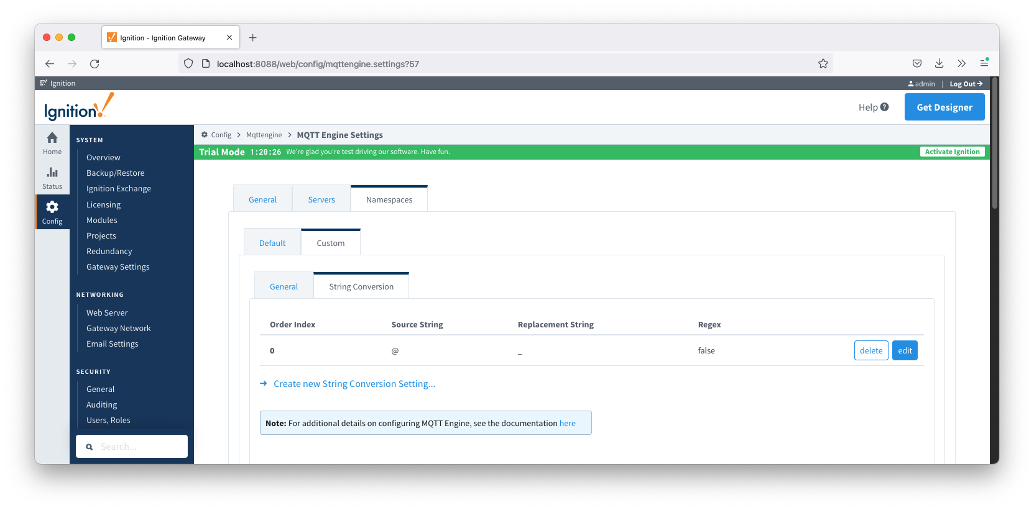
Task: Select the Namespaces tab
Action: tap(389, 199)
